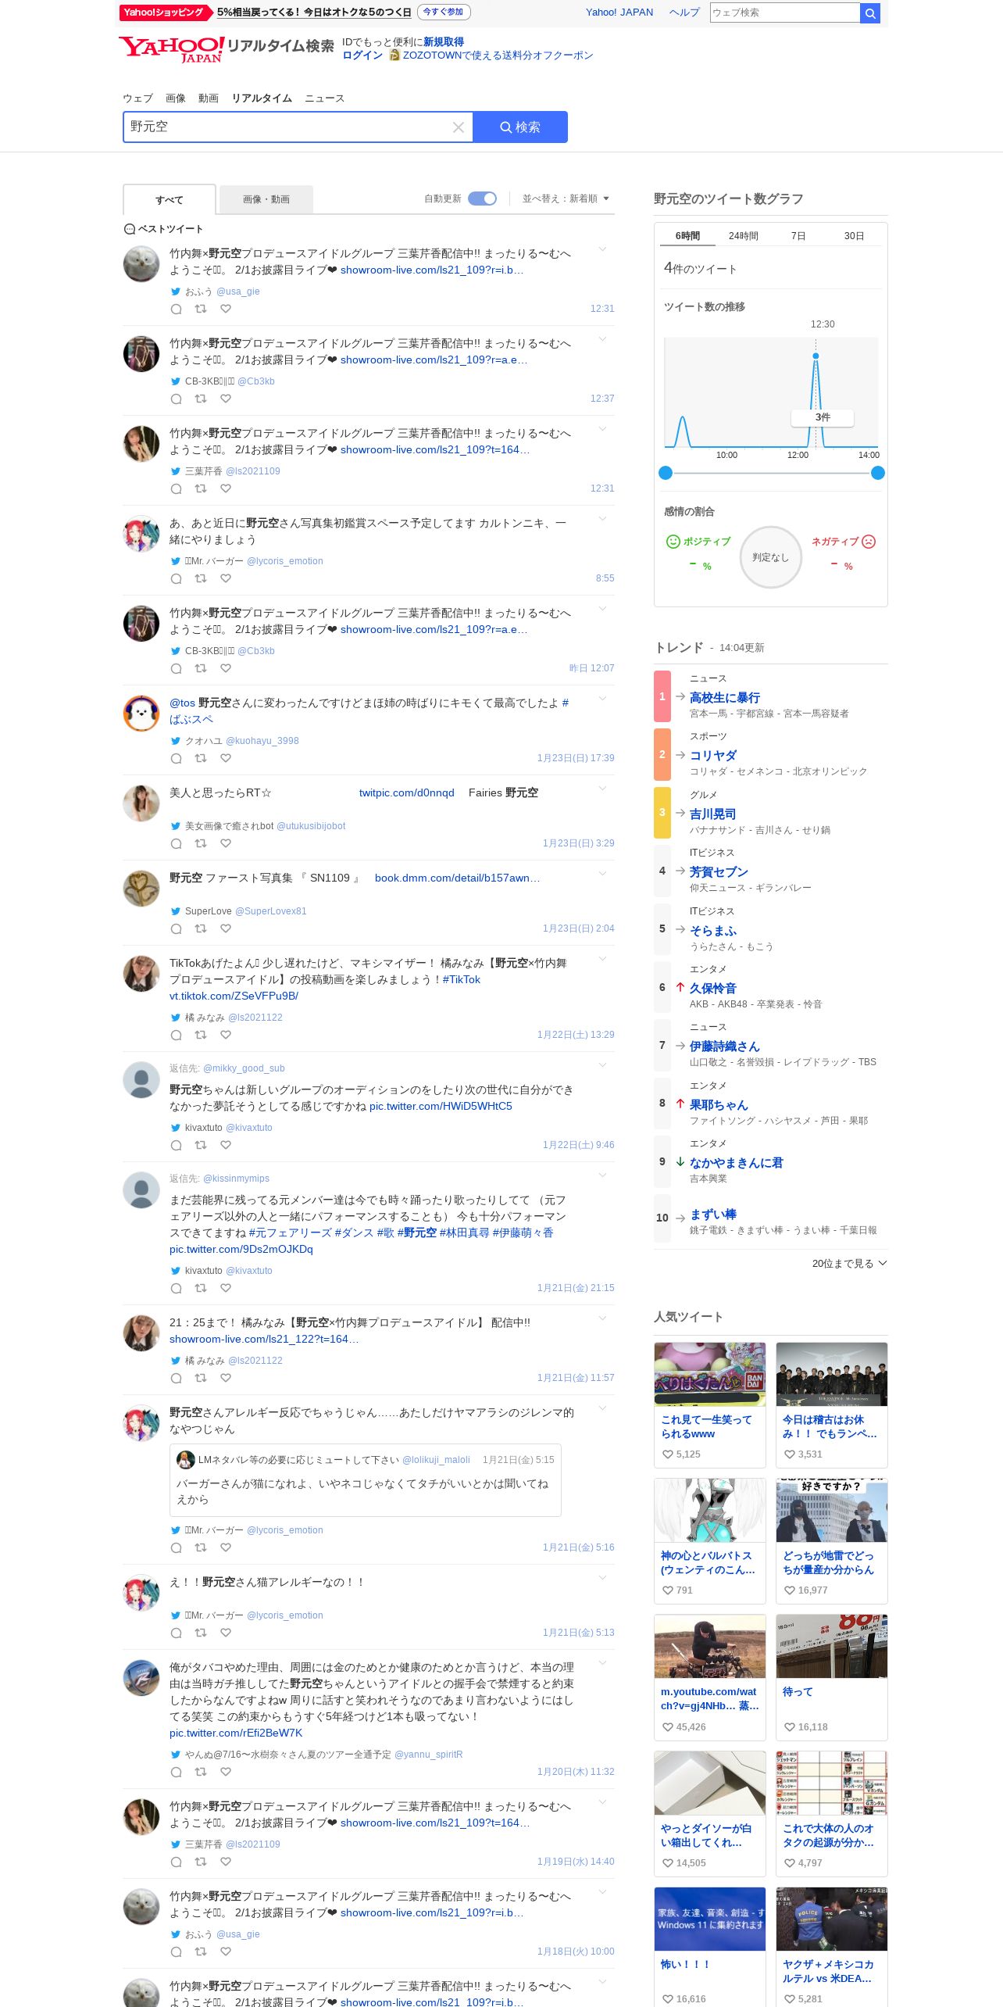The image size is (1003, 2007).
Task: Click the Yahoo! JAPAN logo
Action: point(172,48)
